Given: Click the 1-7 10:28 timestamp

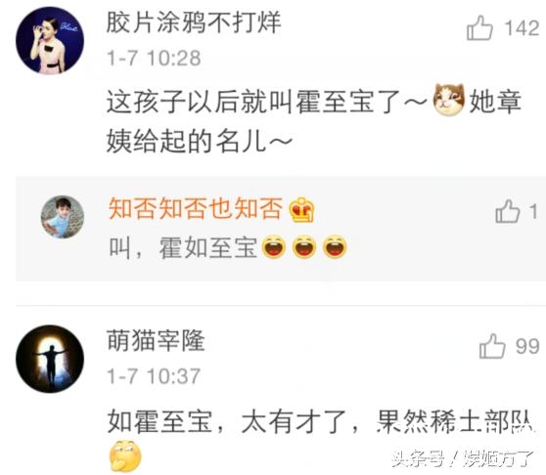Looking at the screenshot, I should 154,58.
